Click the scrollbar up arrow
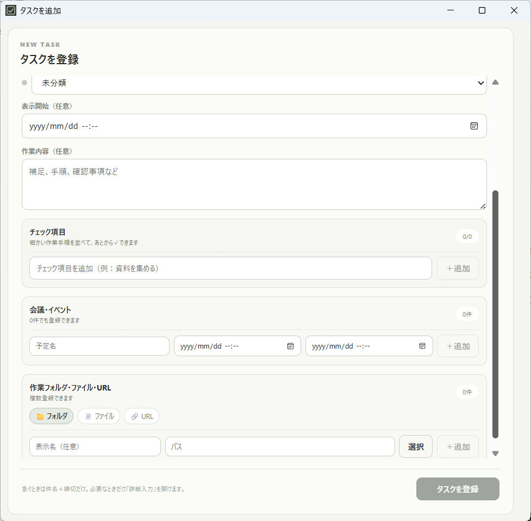This screenshot has height=521, width=531. (x=496, y=82)
